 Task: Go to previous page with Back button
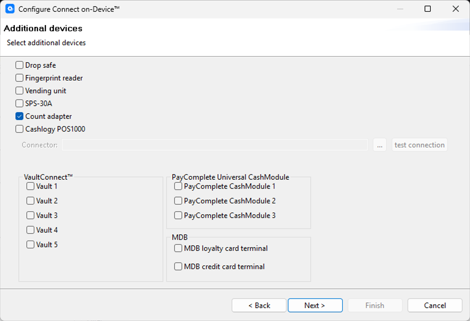tap(259, 305)
